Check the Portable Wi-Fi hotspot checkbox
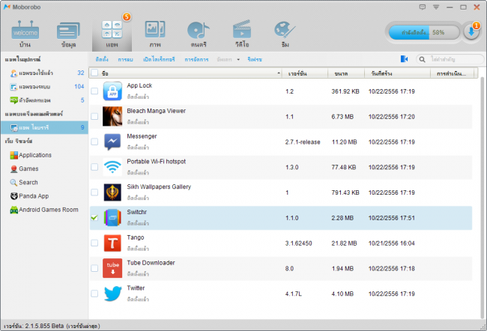This screenshot has width=487, height=331. coord(94,167)
